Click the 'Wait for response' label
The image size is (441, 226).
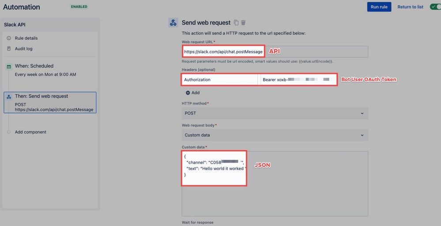pos(197,222)
